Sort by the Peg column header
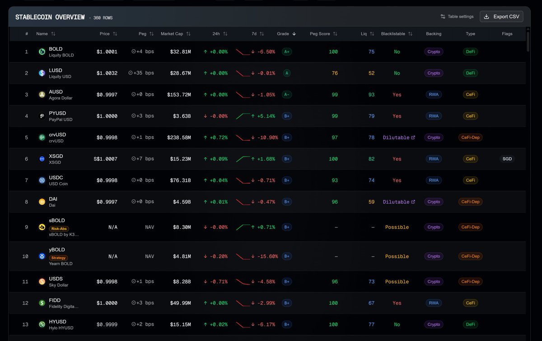 point(146,34)
